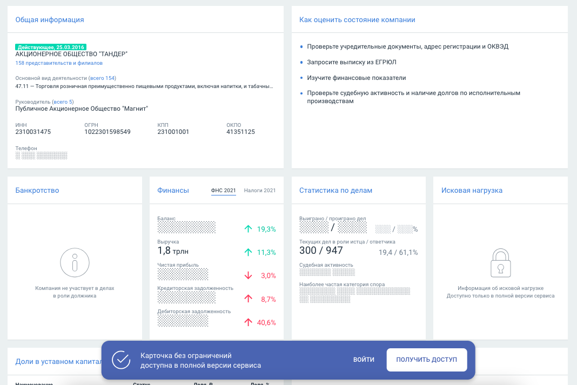Open the 158 представительств и филиалов link
The width and height of the screenshot is (577, 385).
[x=59, y=63]
